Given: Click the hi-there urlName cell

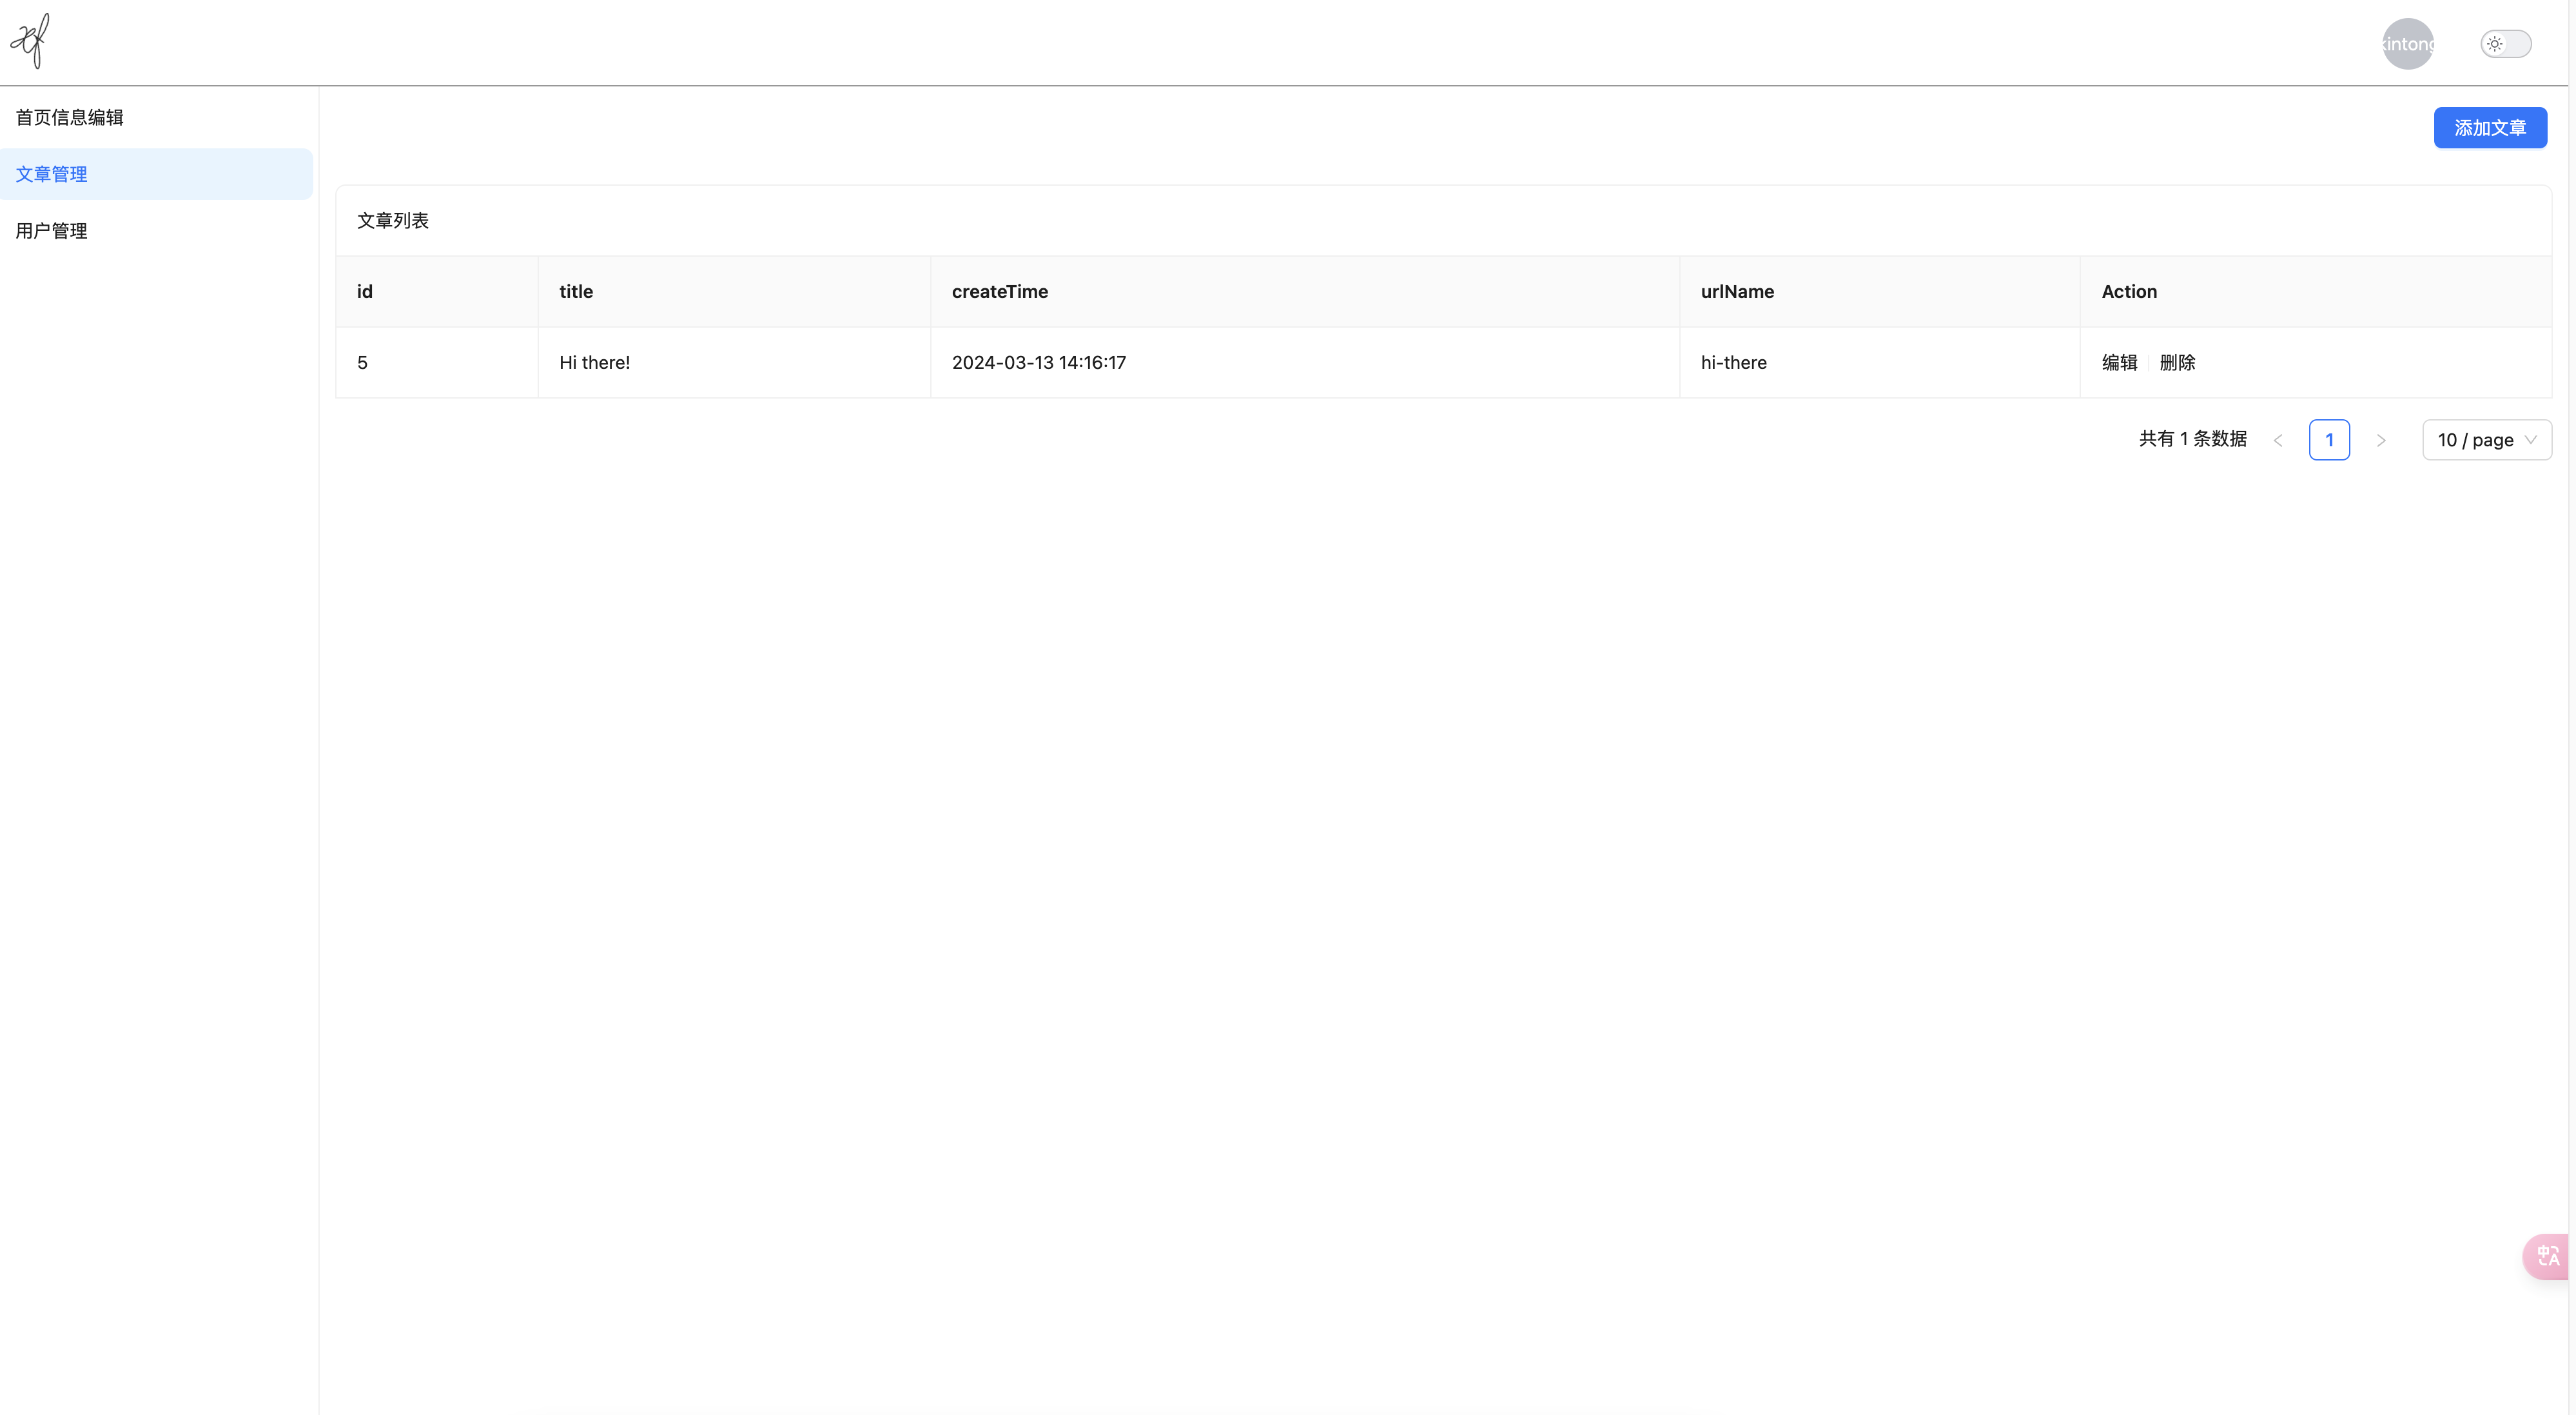Looking at the screenshot, I should pos(1879,362).
